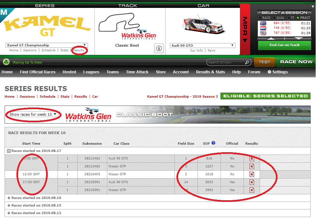Open the Teams menu

coord(113,72)
